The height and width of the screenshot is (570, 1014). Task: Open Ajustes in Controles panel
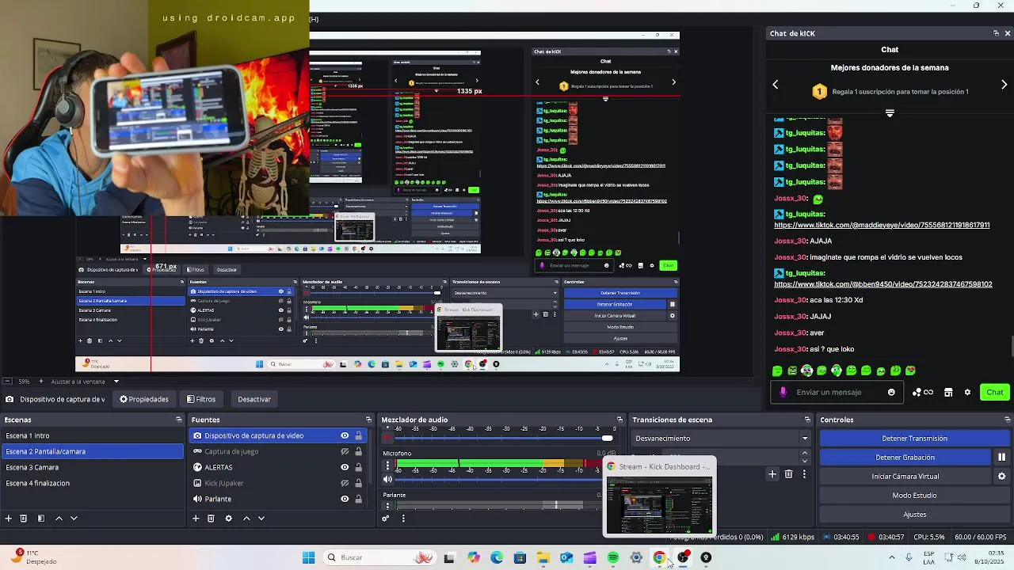point(914,515)
